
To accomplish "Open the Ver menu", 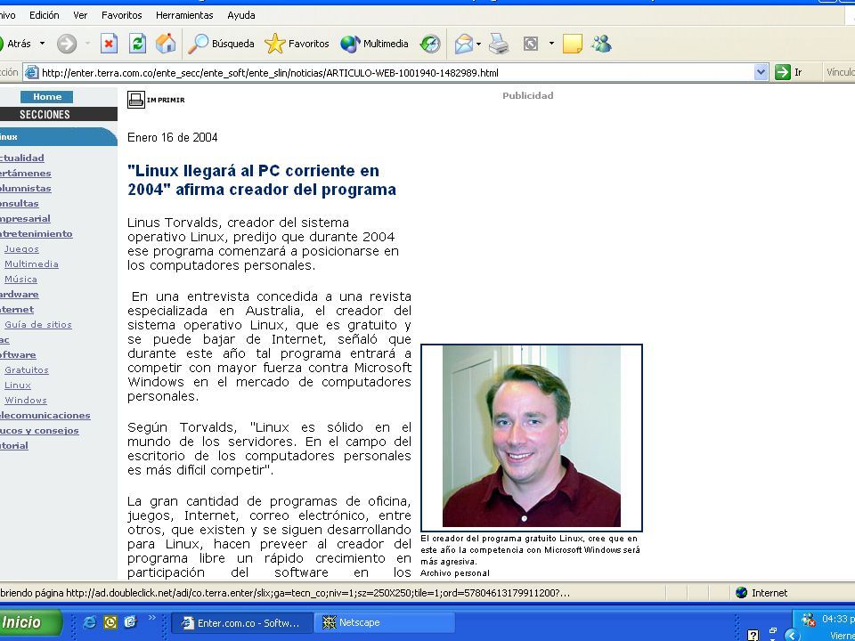I will pyautogui.click(x=80, y=15).
